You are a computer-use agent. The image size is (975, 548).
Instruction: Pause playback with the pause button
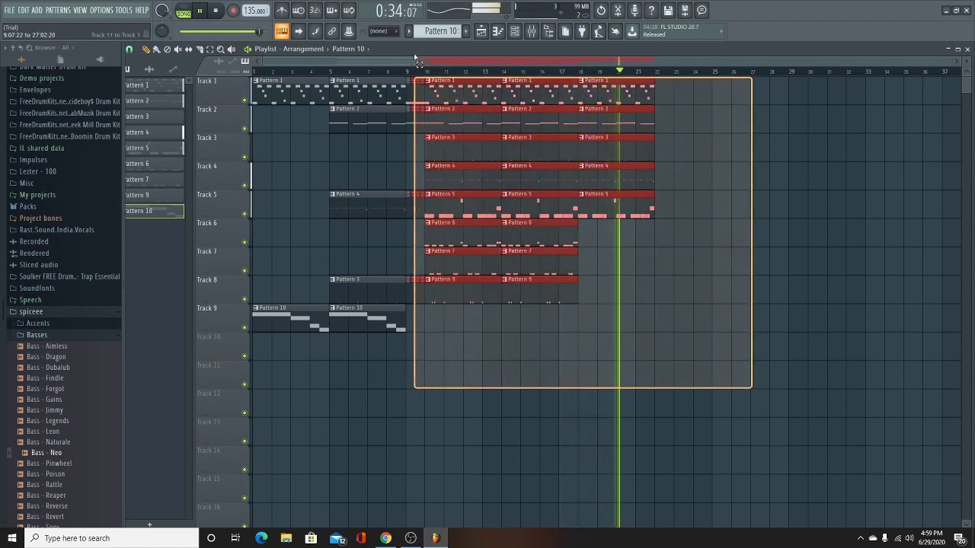pos(200,11)
